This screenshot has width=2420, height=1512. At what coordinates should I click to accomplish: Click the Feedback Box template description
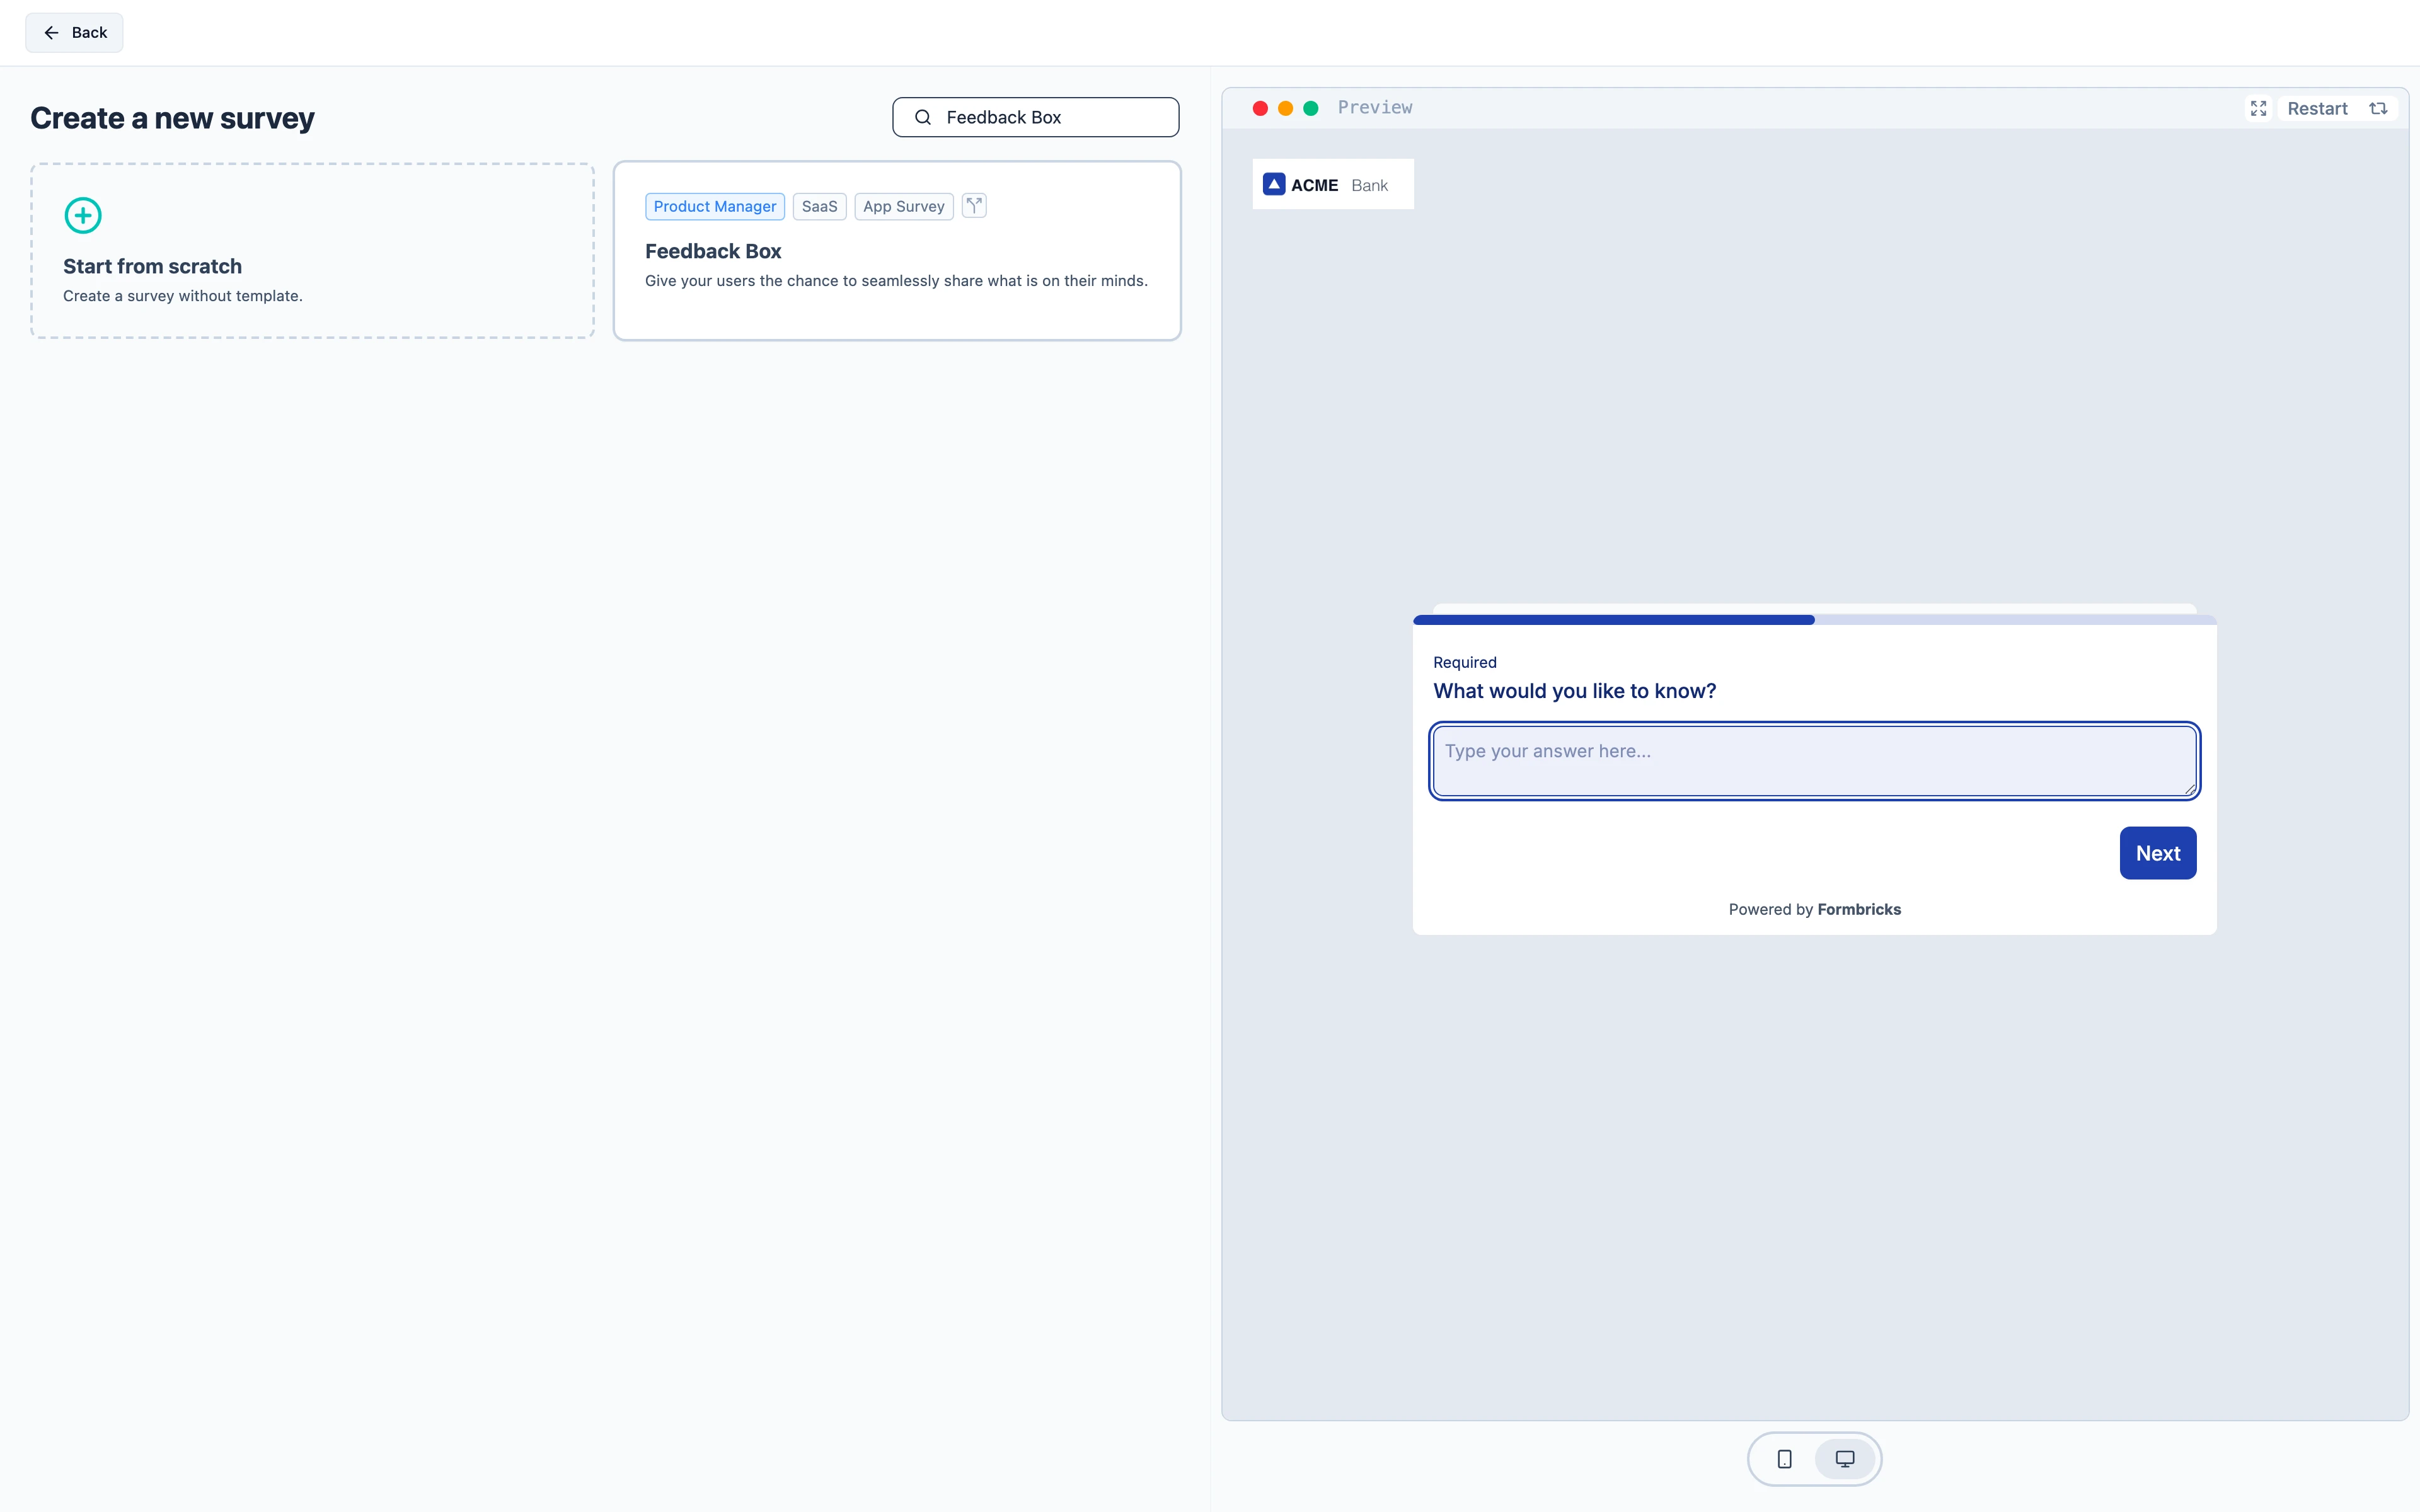coord(896,281)
